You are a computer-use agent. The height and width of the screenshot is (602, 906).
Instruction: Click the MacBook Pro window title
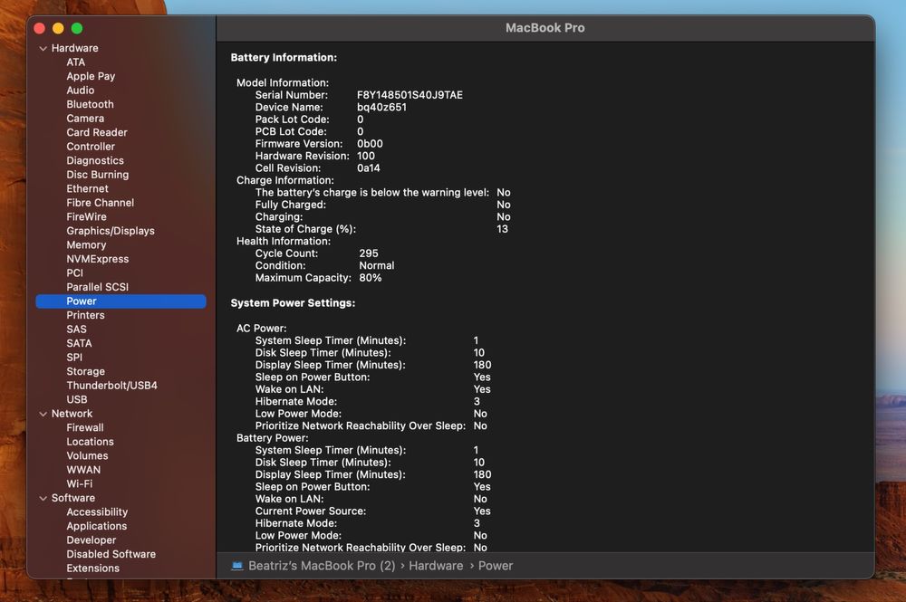point(545,28)
